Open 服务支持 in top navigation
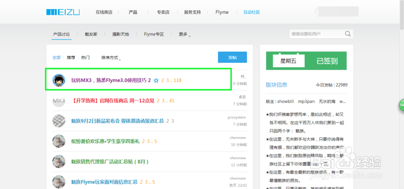404x189 pixels. (192, 12)
